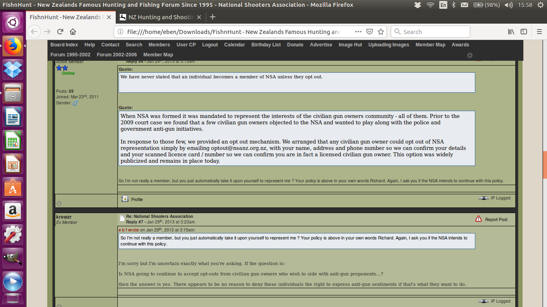This screenshot has width=547, height=307.
Task: Open the Forum 1995-2002 link
Action: 70,55
